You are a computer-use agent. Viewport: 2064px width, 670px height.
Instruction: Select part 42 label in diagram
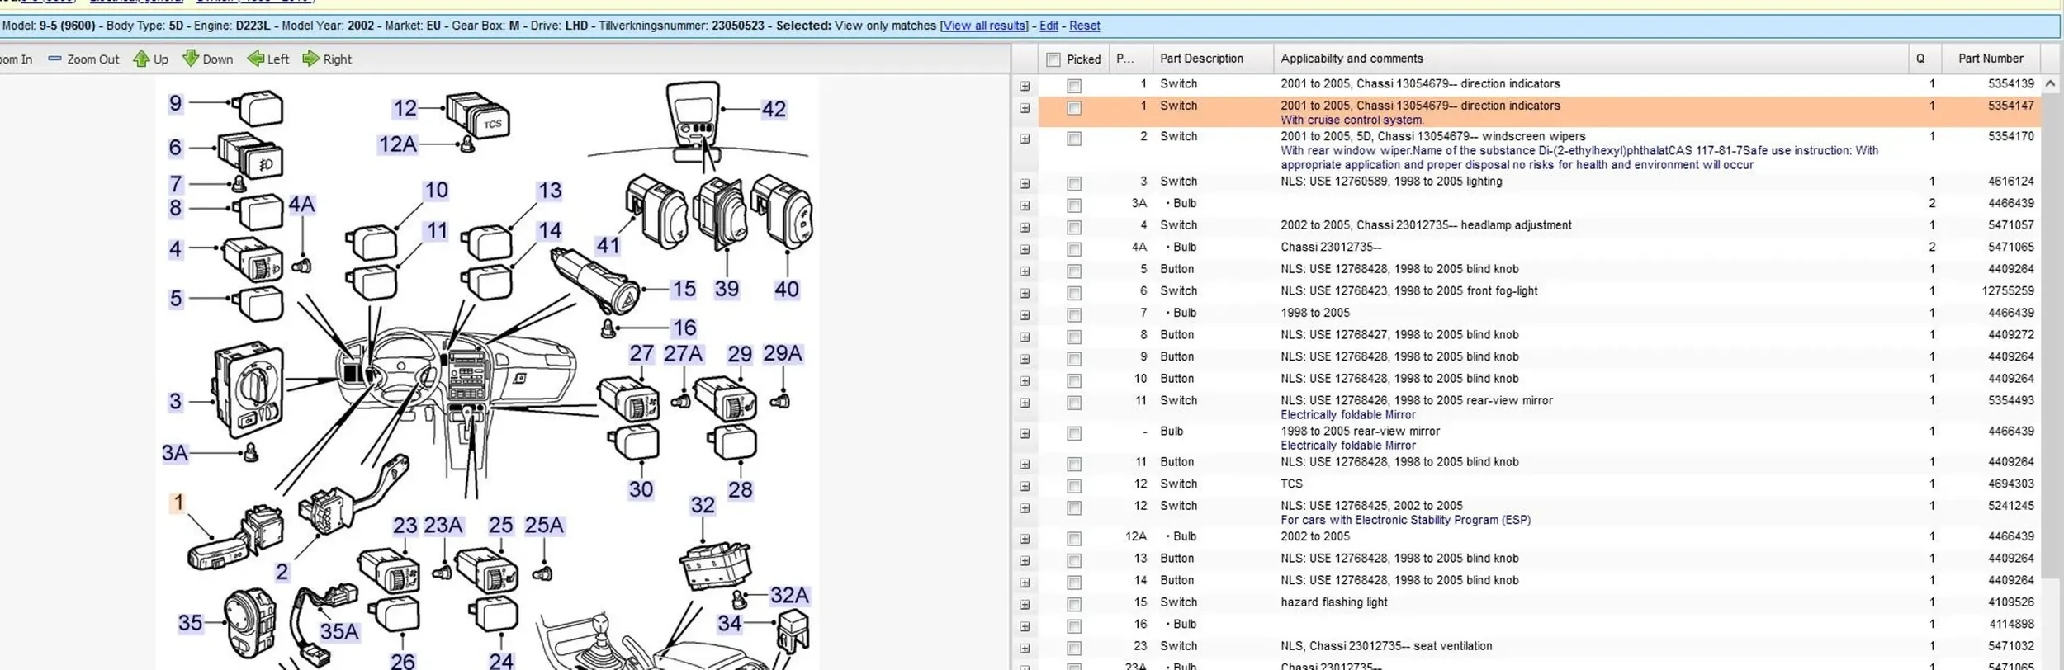774,109
